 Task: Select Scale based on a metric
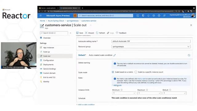click(113, 72)
